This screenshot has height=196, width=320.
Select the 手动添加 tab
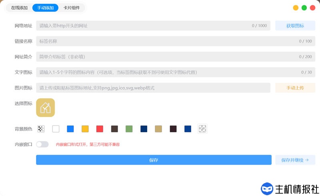(45, 8)
